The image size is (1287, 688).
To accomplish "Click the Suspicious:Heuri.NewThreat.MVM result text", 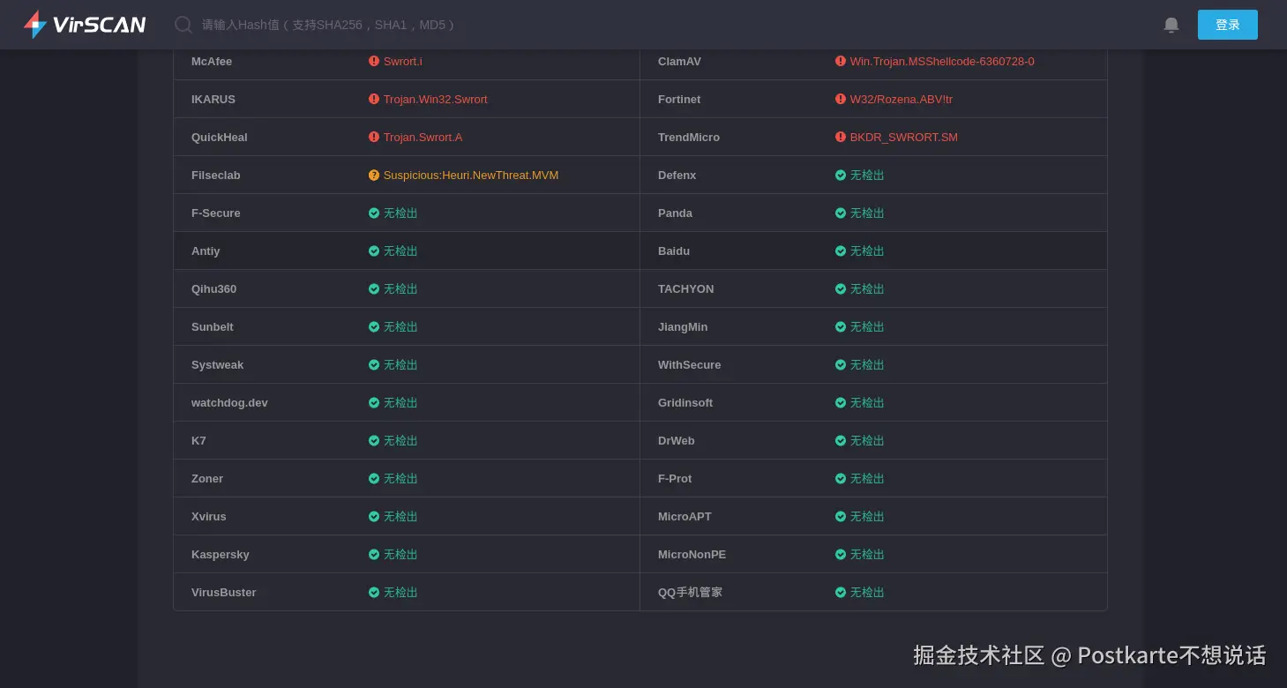I will click(x=470, y=176).
